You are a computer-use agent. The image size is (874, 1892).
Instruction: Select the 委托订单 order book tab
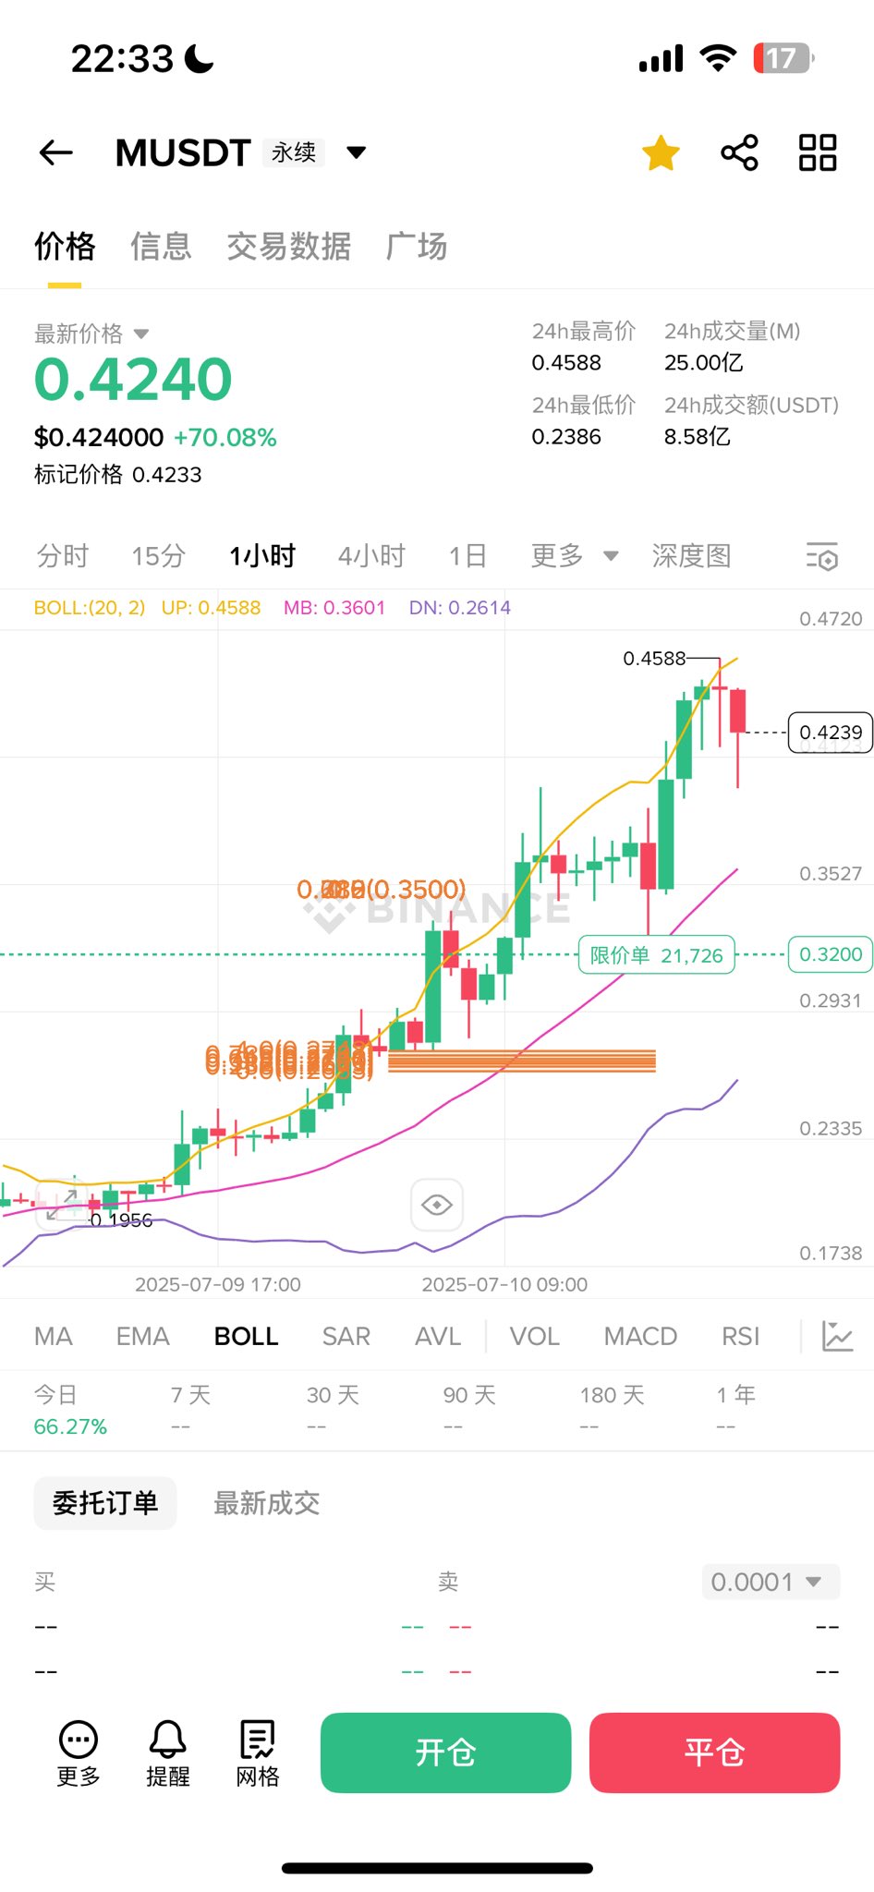point(105,1503)
